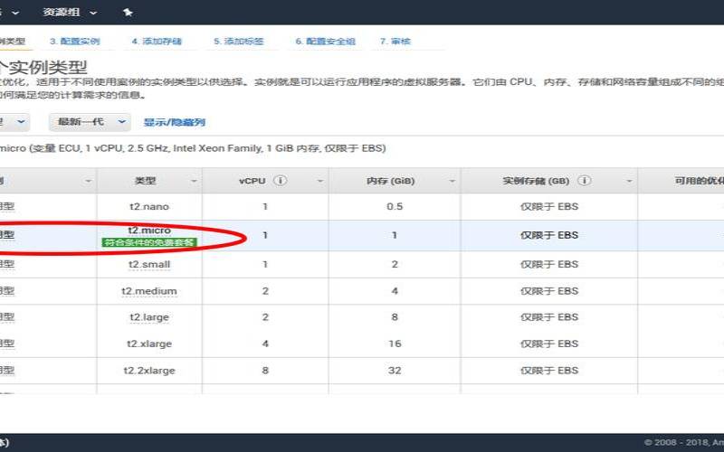Click the vCPU value 8 for t2.2xlarge
The height and width of the screenshot is (452, 724).
pyautogui.click(x=265, y=371)
